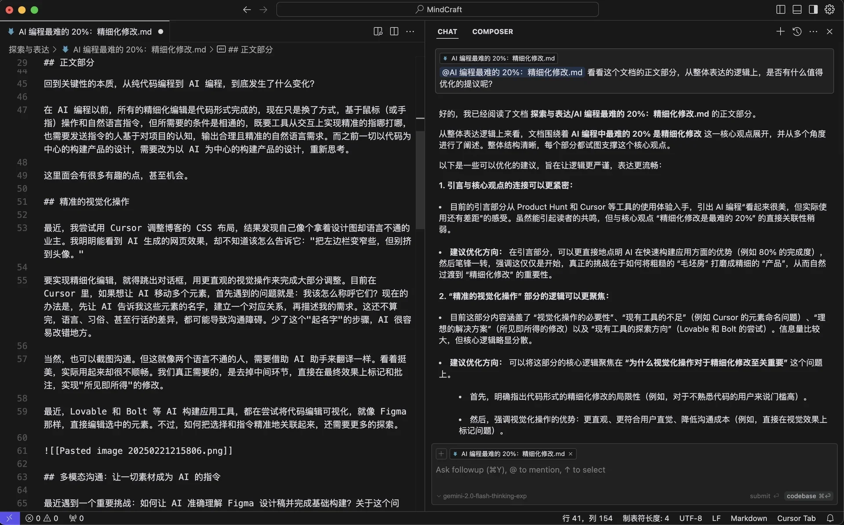Viewport: 844px width, 525px height.
Task: Open chat panel more options
Action: (x=813, y=31)
